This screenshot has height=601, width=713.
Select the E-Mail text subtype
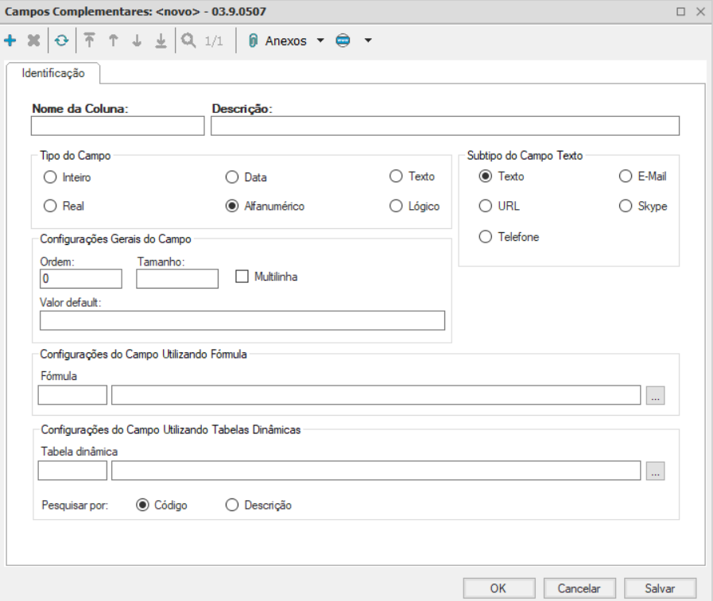[624, 176]
